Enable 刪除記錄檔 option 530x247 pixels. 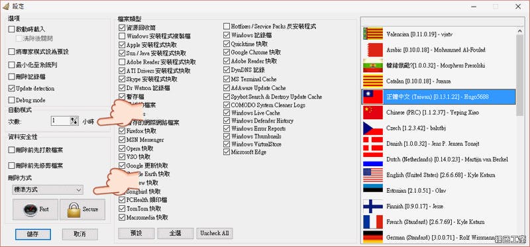(x=12, y=77)
